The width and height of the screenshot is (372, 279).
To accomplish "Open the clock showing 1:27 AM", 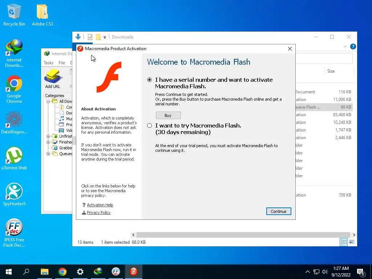I will click(341, 272).
